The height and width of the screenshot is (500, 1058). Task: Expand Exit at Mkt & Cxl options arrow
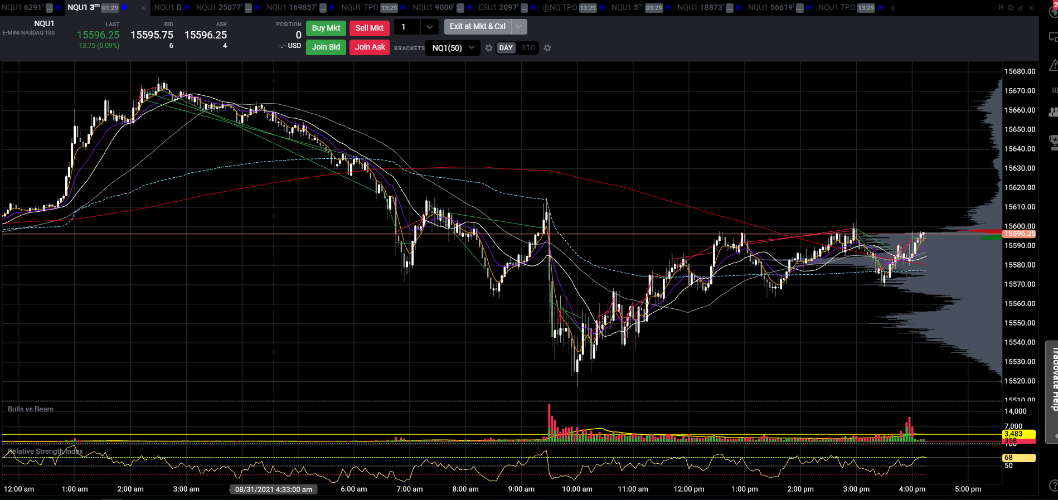[518, 27]
